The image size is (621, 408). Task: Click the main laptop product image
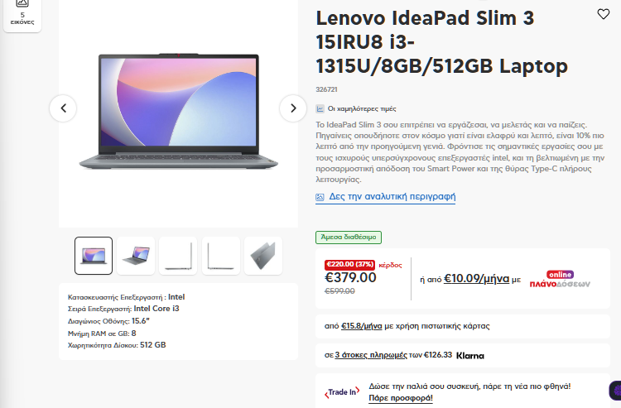click(179, 111)
